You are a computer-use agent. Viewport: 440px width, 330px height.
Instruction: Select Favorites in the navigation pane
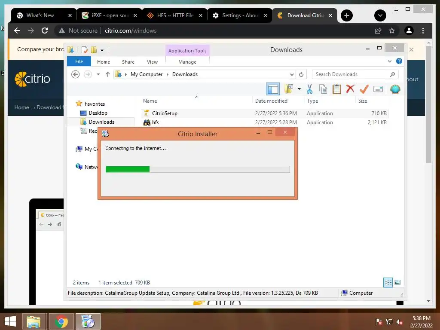click(95, 104)
